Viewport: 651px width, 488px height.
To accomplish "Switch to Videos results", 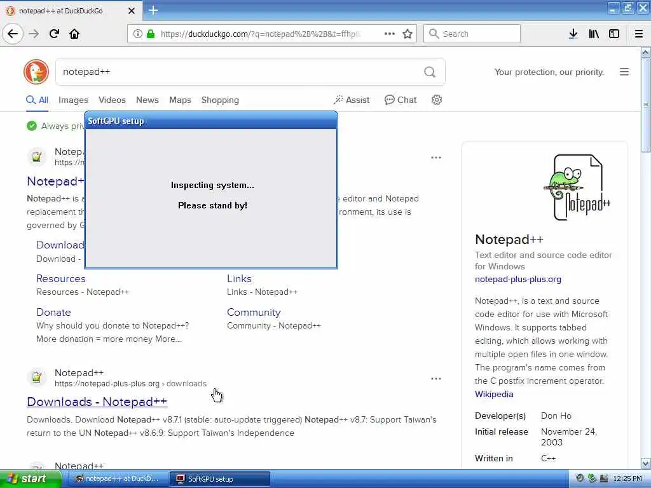I will (112, 100).
